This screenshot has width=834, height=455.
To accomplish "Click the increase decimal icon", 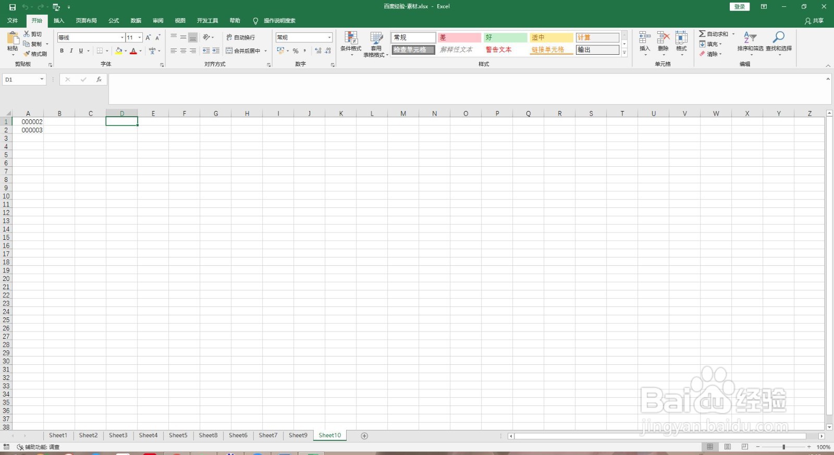I will tap(318, 51).
